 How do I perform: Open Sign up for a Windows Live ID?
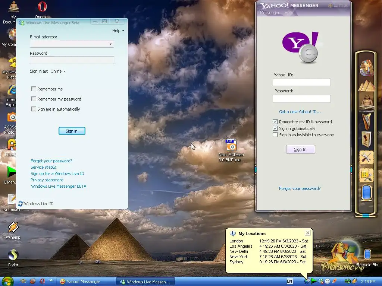tap(57, 174)
